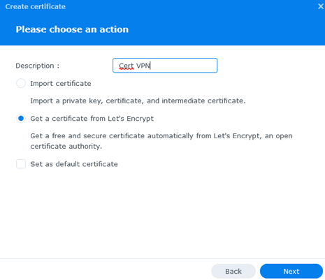Image resolution: width=325 pixels, height=280 pixels.
Task: Click the underlined word "Cert" in Description
Action: (x=126, y=66)
